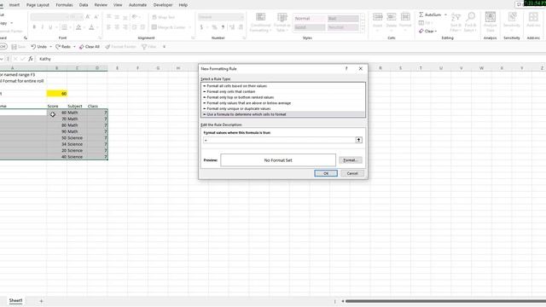Open Find & Select menu
Screen dimensions: 546x307
470,22
